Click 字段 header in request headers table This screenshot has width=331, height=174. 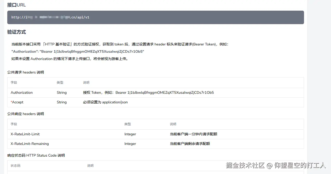click(14, 83)
